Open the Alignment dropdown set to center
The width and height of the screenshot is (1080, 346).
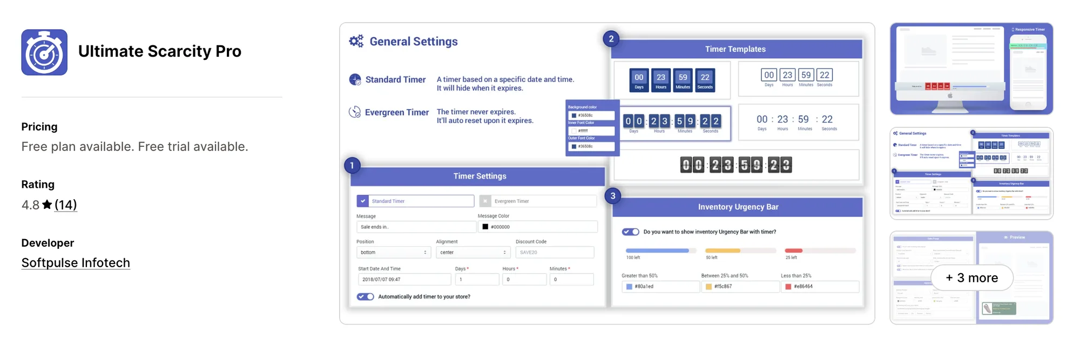point(473,252)
